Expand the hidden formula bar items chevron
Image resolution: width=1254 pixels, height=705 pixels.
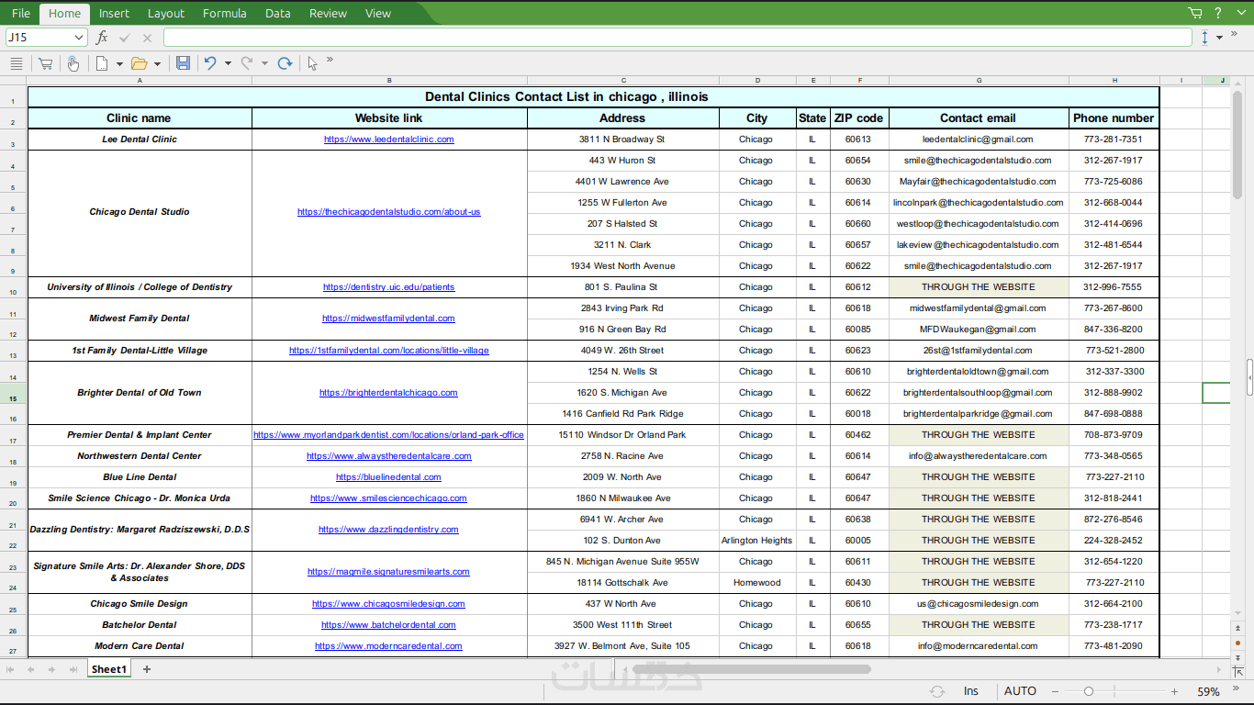[x=1233, y=35]
